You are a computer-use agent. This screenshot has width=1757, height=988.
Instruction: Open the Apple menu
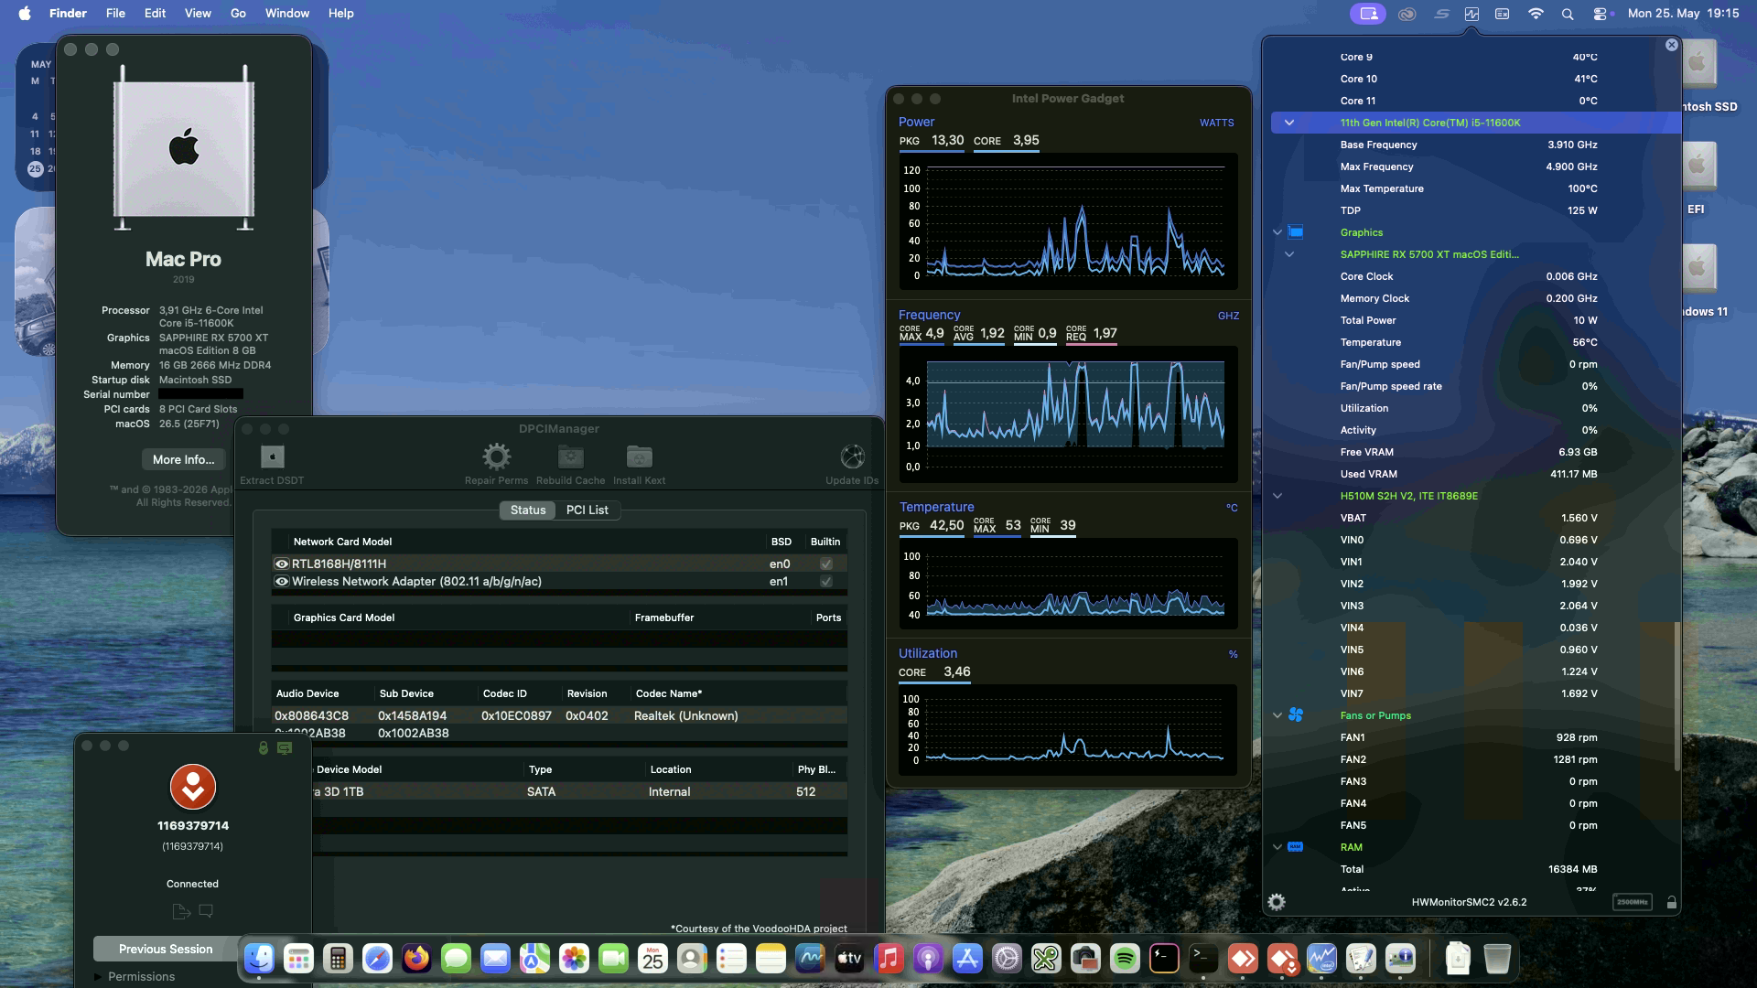click(25, 14)
